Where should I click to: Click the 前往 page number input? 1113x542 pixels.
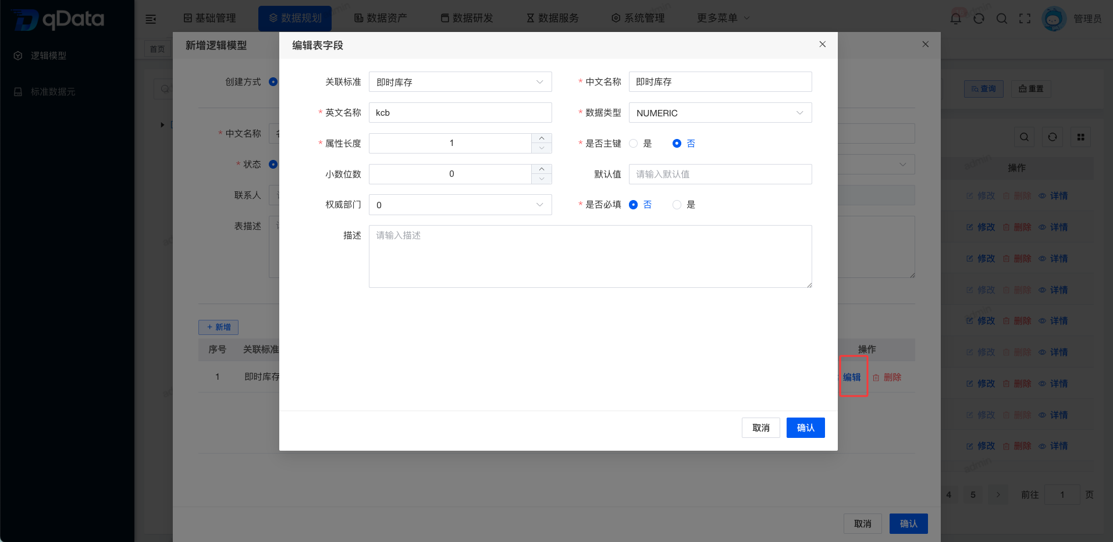[x=1062, y=495]
